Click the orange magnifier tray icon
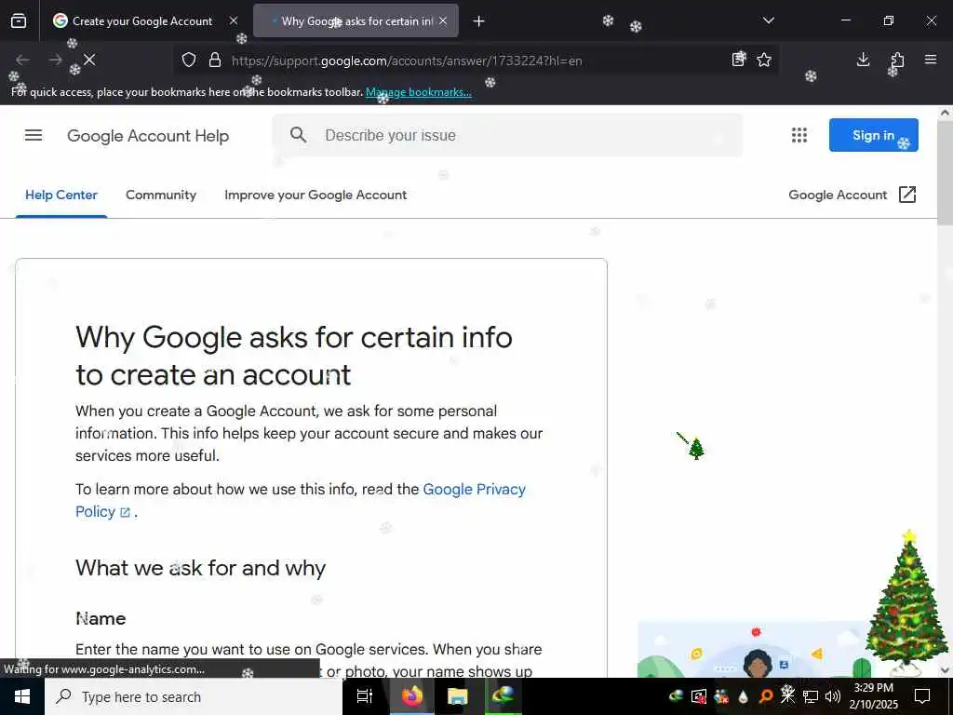Viewport: 953px width, 715px height. pos(766,696)
